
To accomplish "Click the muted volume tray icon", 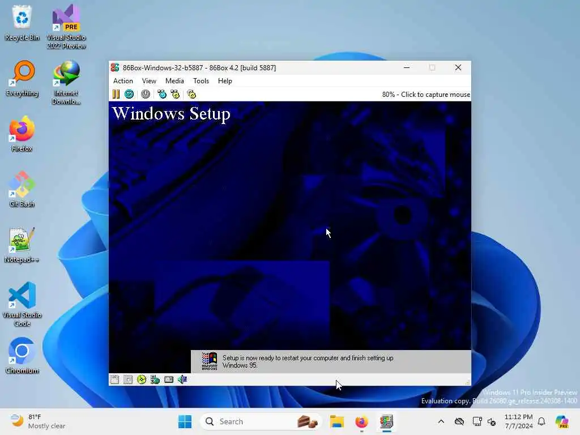I will point(492,421).
